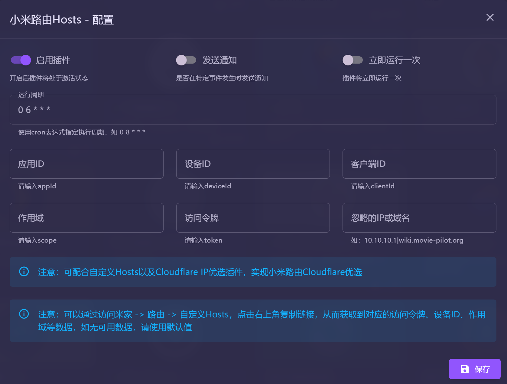Viewport: 507px width, 384px height.
Task: Click the 启用插件 label text
Action: pyautogui.click(x=53, y=60)
